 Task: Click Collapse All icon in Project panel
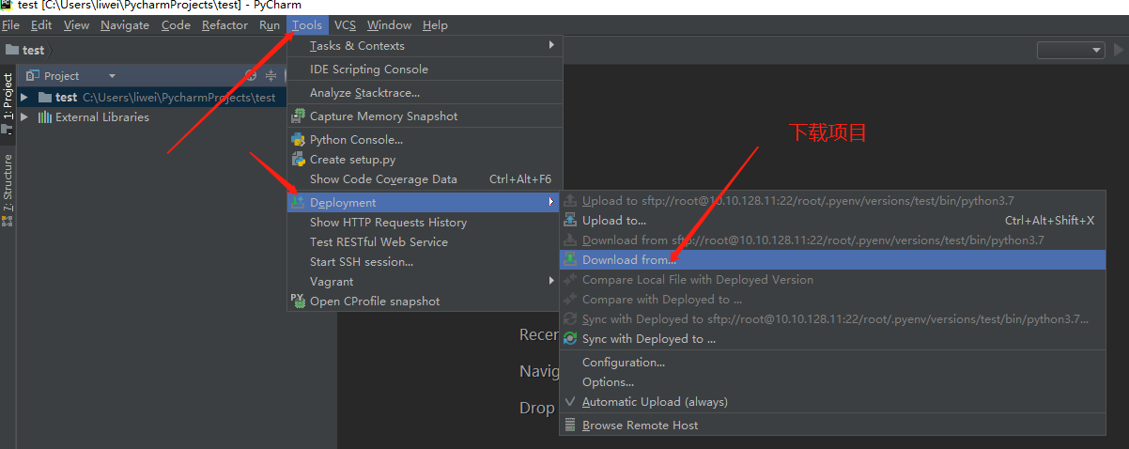pyautogui.click(x=271, y=75)
